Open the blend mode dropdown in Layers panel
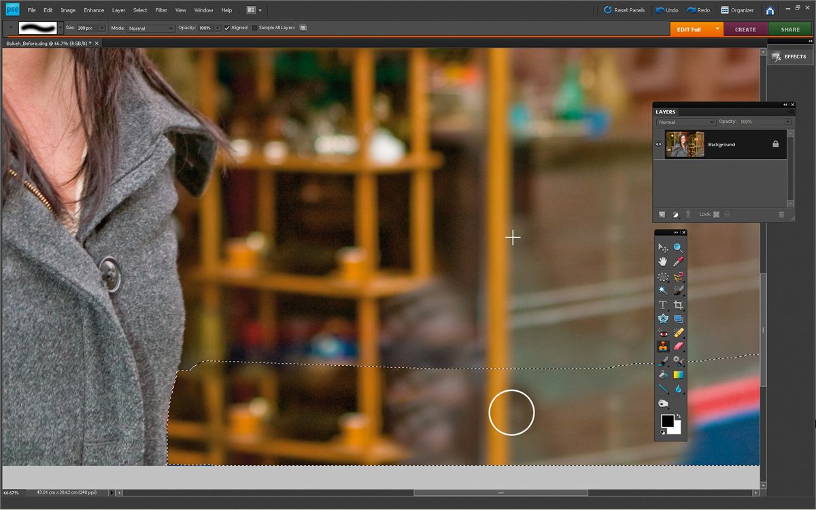The height and width of the screenshot is (510, 816). click(685, 122)
